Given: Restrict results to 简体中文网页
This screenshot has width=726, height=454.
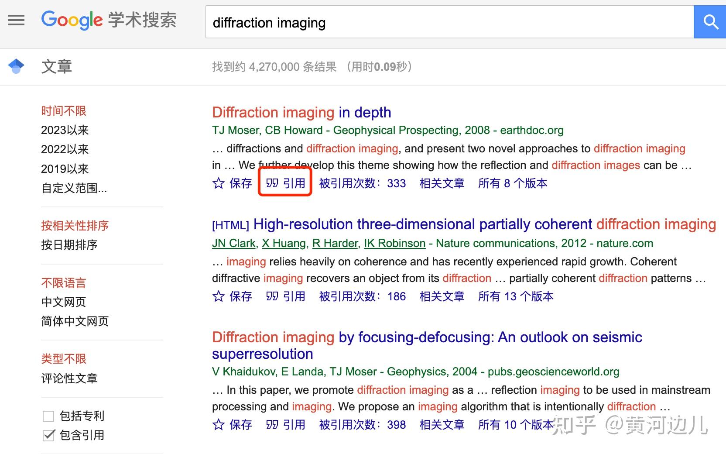Looking at the screenshot, I should point(75,321).
